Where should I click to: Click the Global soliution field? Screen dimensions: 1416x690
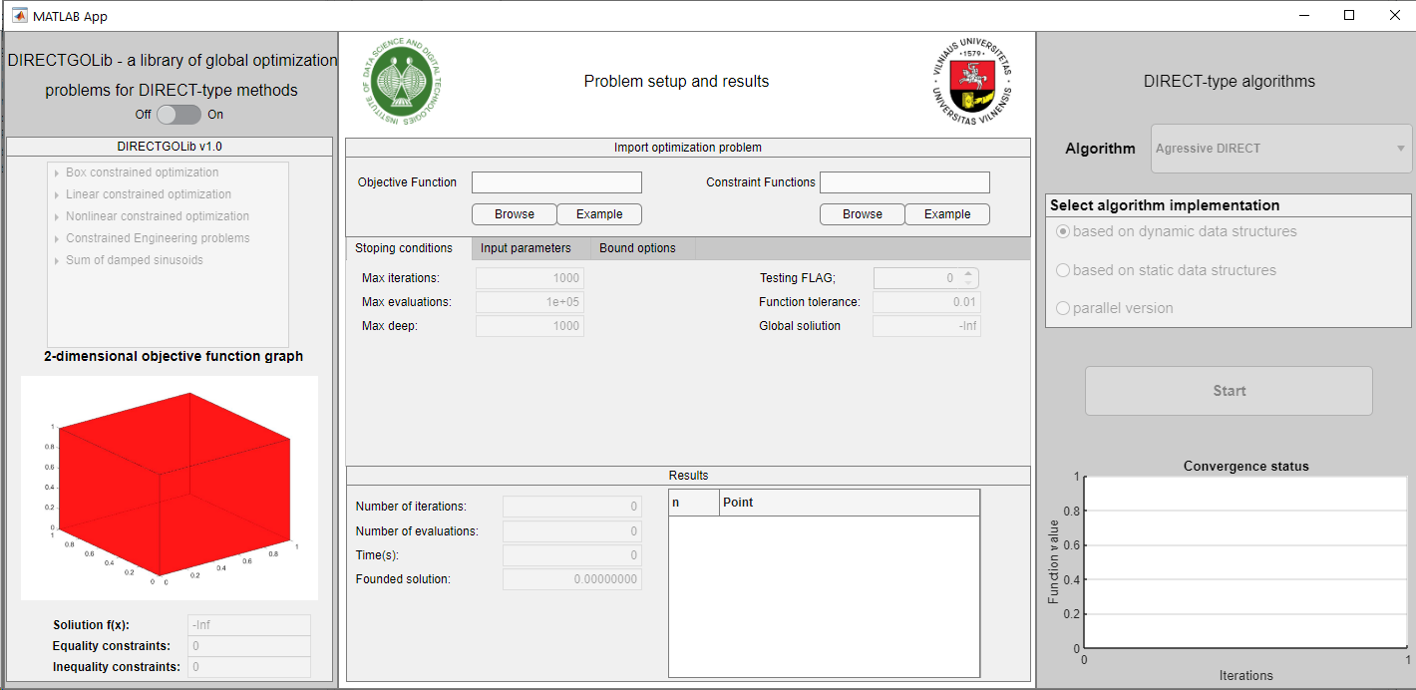pos(926,326)
